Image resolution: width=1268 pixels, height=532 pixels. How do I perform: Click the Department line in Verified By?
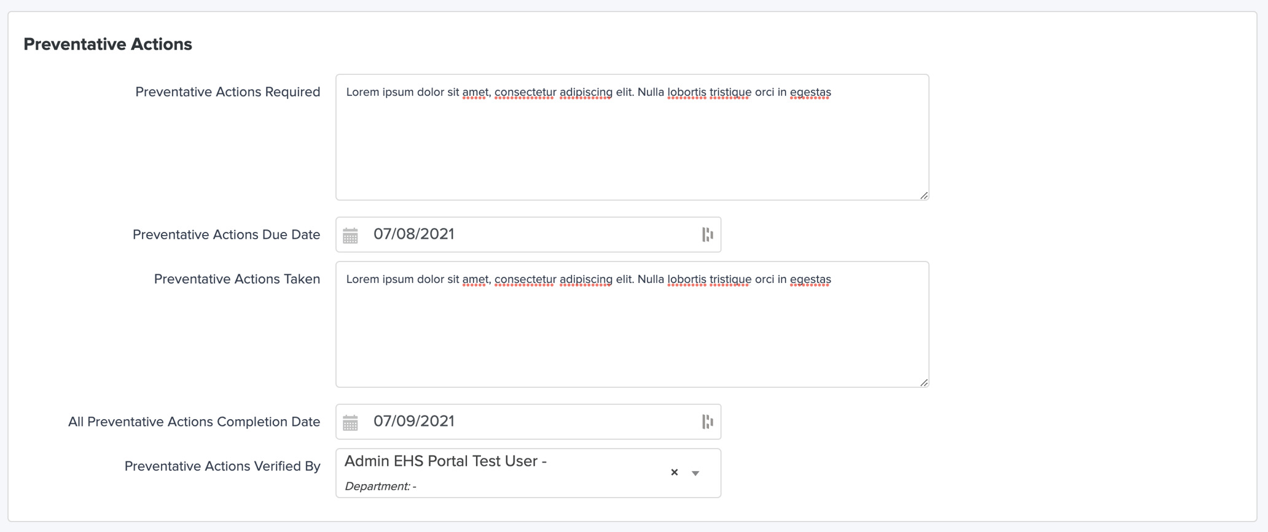coord(380,487)
